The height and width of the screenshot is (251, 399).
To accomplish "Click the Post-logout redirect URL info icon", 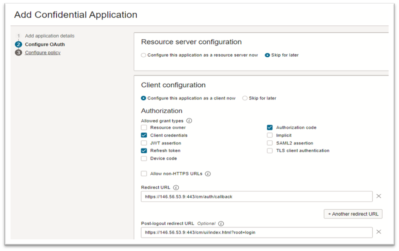I will 221,224.
